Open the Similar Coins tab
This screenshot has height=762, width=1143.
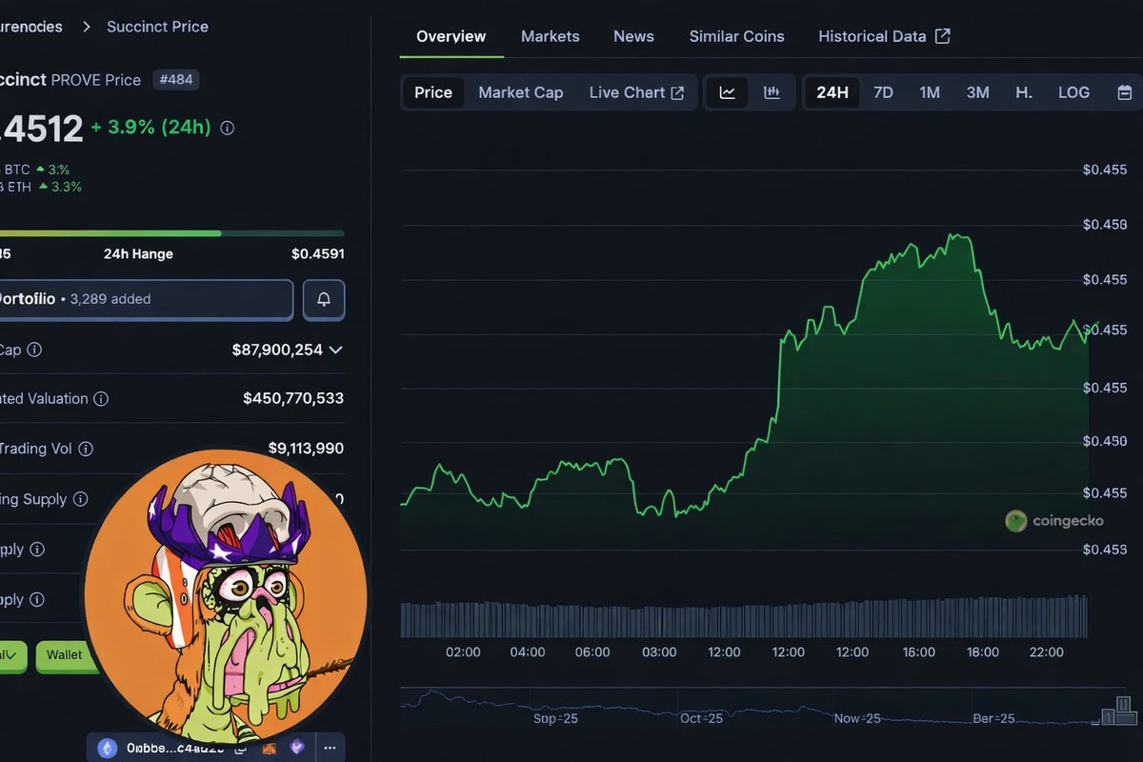click(737, 36)
